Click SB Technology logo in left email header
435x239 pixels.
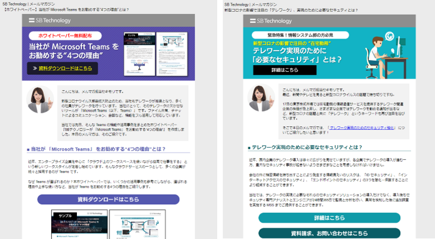(x=49, y=21)
